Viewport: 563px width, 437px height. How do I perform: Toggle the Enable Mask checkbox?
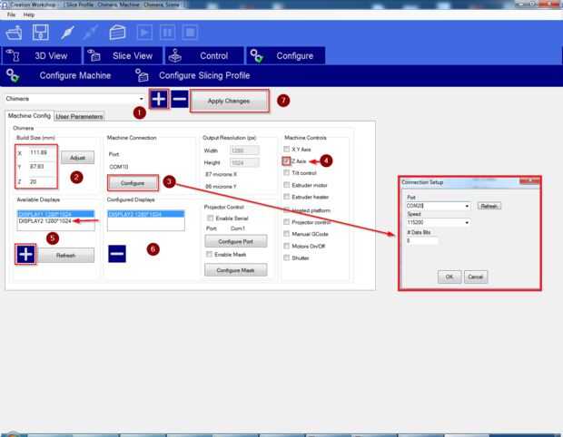click(210, 254)
